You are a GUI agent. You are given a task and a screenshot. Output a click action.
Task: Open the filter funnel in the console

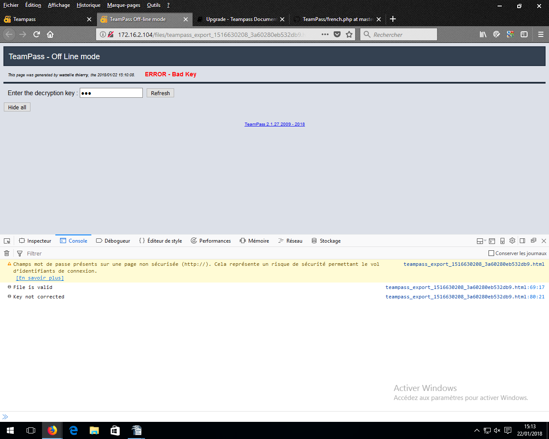click(x=20, y=253)
